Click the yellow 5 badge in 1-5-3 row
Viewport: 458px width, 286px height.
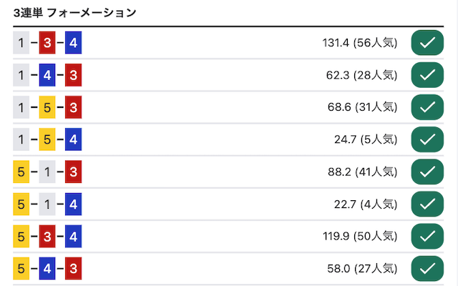point(47,107)
